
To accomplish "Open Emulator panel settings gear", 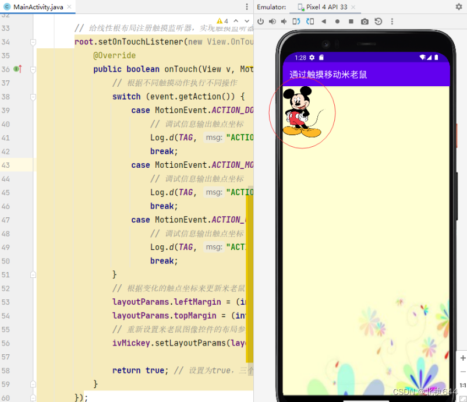I will (x=459, y=6).
